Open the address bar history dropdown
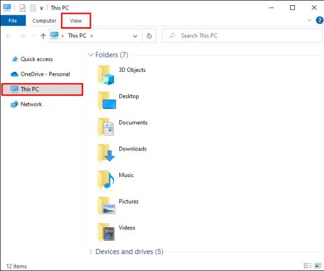324x271 pixels. click(x=135, y=36)
